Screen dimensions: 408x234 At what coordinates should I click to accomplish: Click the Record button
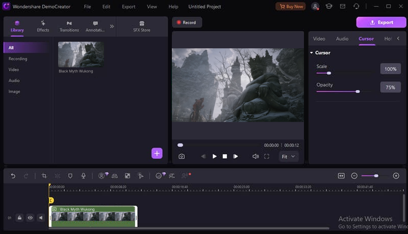tap(187, 22)
